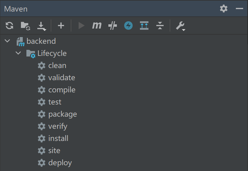The width and height of the screenshot is (248, 171).
Task: Select the clean lifecycle goal
Action: point(57,66)
